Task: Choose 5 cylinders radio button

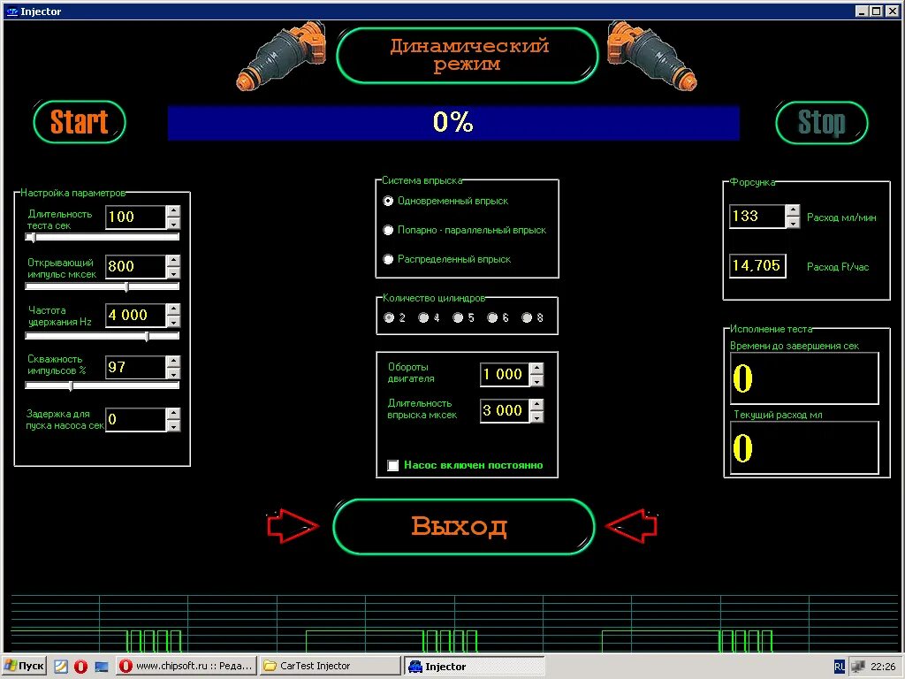Action: click(x=459, y=317)
